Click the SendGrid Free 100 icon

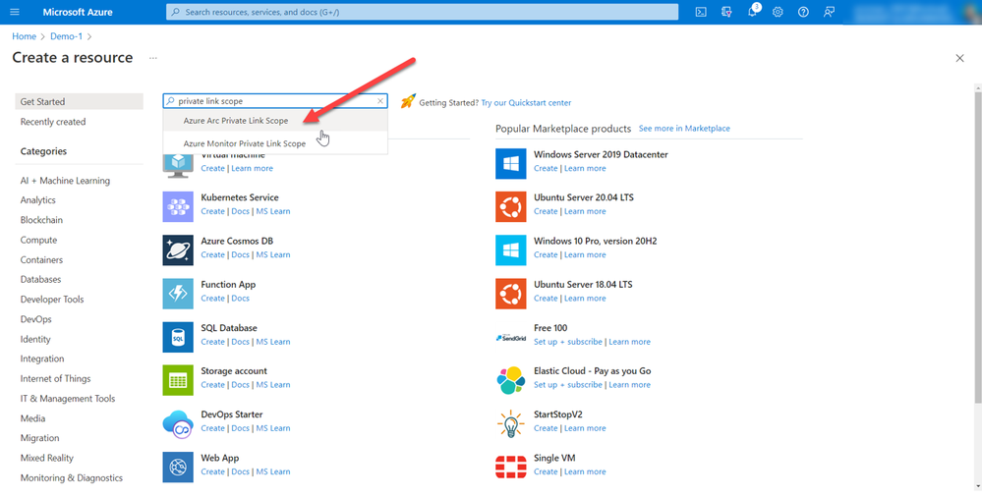click(x=511, y=337)
